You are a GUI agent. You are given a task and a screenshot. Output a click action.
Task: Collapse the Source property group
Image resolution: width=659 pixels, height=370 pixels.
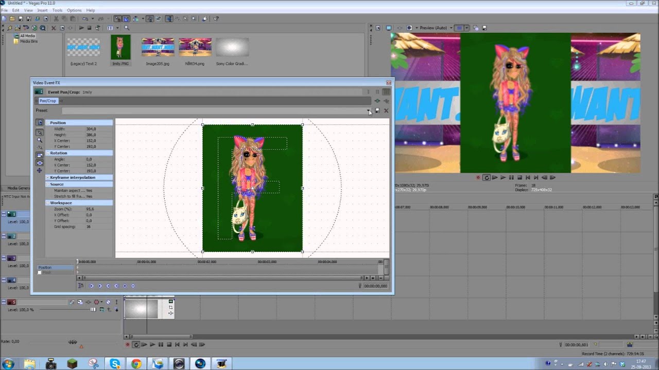[x=48, y=184]
